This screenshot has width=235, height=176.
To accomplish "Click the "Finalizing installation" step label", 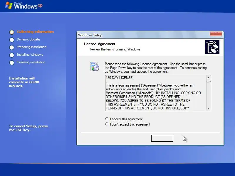I will 31,62.
